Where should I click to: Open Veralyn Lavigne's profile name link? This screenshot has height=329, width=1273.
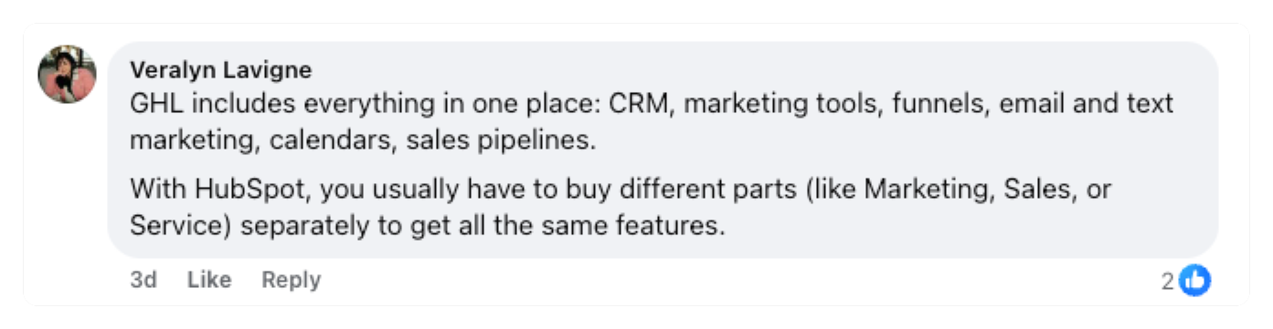point(221,70)
